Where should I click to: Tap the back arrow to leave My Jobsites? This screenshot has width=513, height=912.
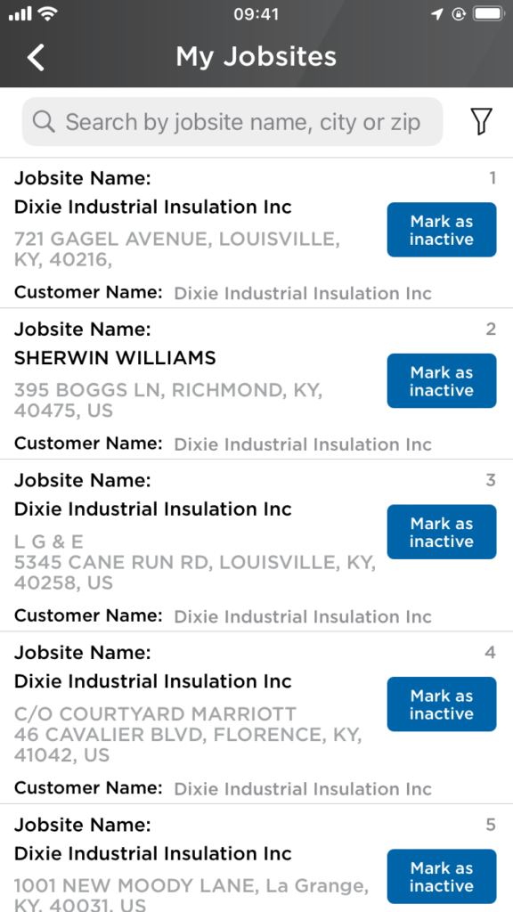pyautogui.click(x=36, y=56)
